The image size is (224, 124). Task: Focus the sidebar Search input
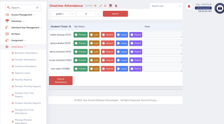[x=23, y=8]
